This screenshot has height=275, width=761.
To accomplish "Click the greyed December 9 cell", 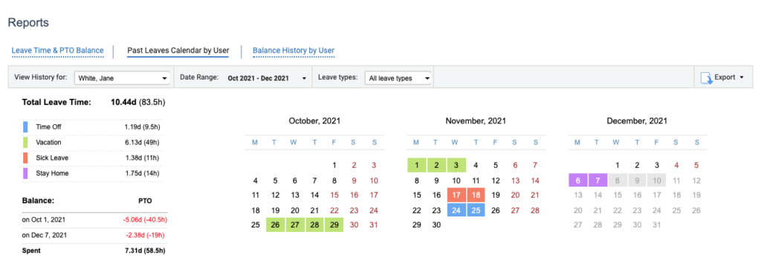I will [637, 181].
